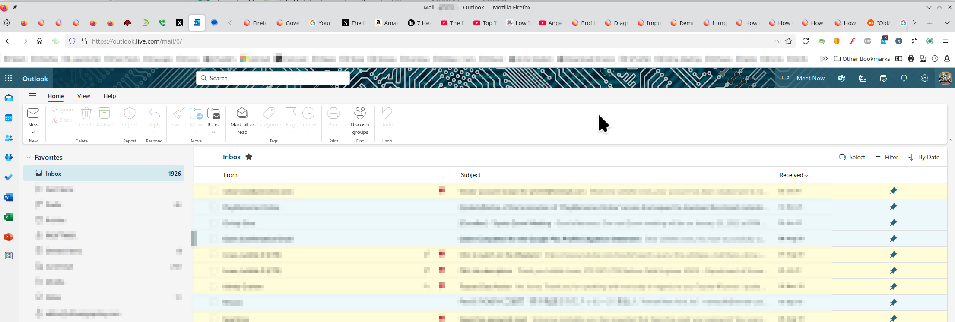Open the notifications bell
Image resolution: width=955 pixels, height=322 pixels.
(x=904, y=78)
